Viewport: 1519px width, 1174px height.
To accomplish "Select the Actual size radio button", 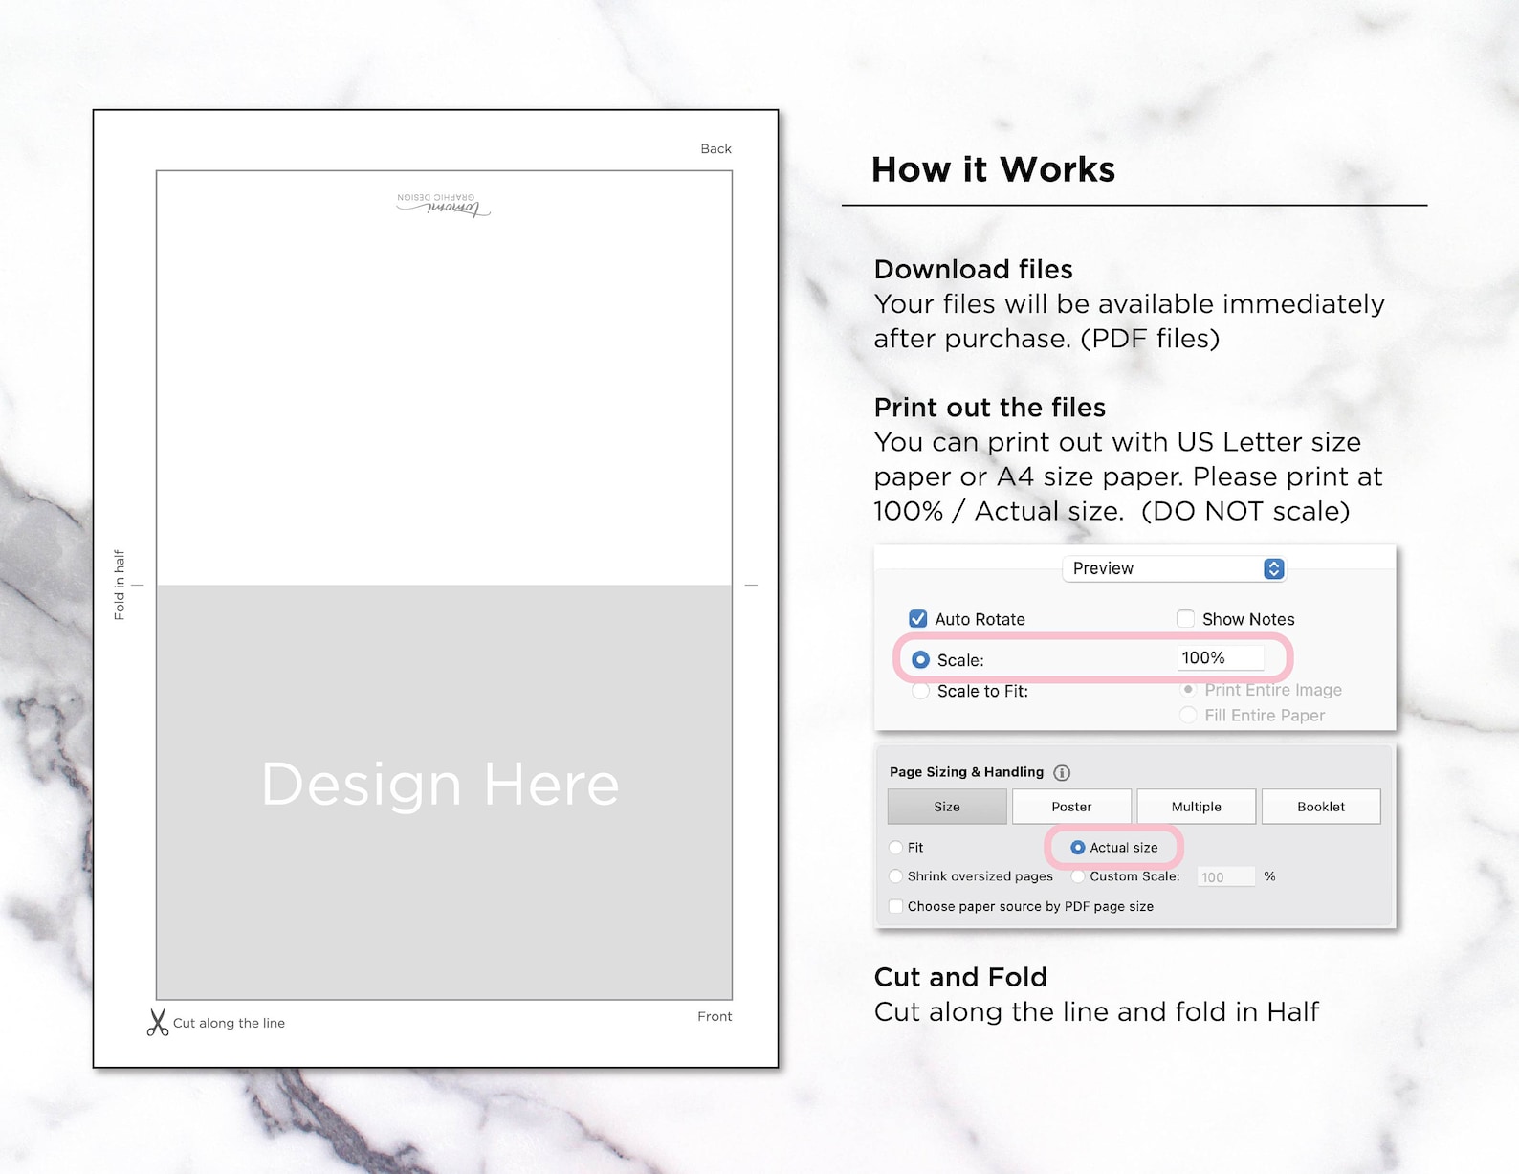I will (x=1078, y=848).
